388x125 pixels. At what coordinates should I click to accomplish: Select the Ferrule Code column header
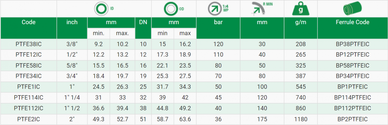pyautogui.click(x=352, y=22)
